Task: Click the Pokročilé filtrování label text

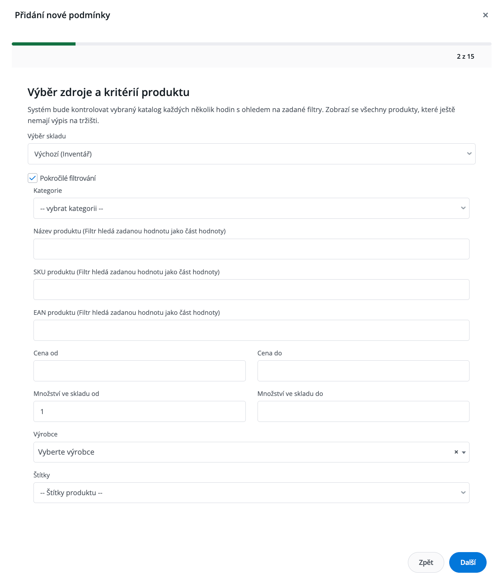Action: coord(68,178)
